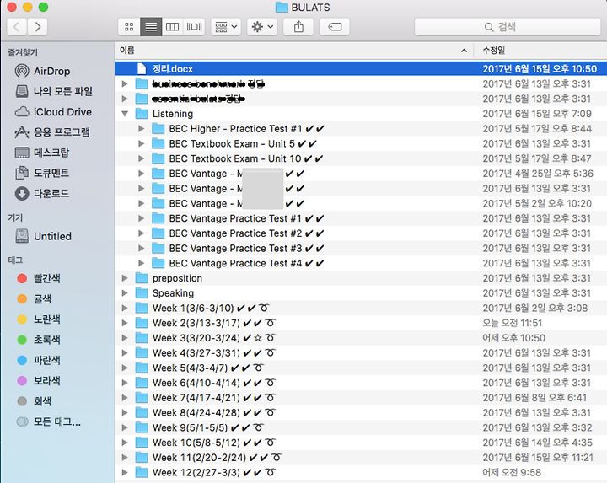Sort by the 수정일 modified date column

pyautogui.click(x=540, y=51)
